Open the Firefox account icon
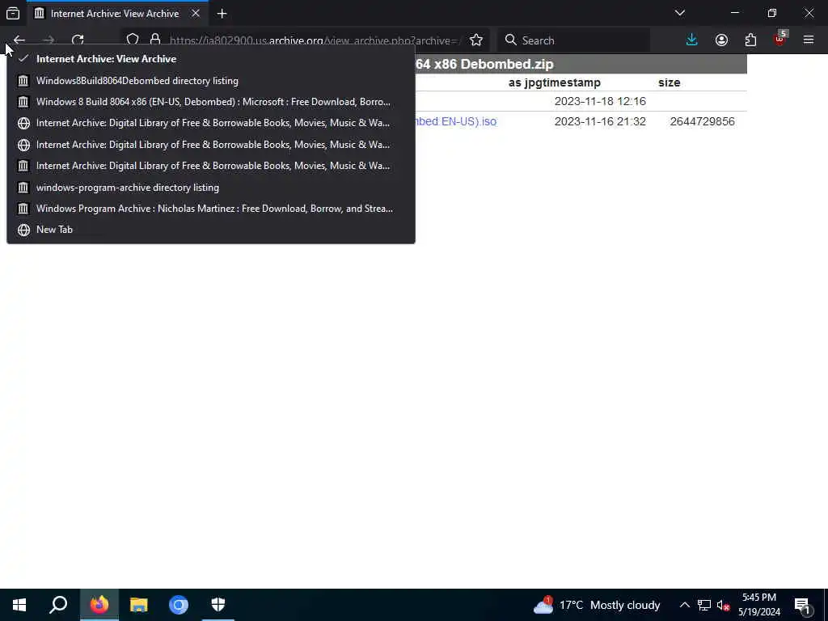The image size is (828, 621). click(x=721, y=40)
